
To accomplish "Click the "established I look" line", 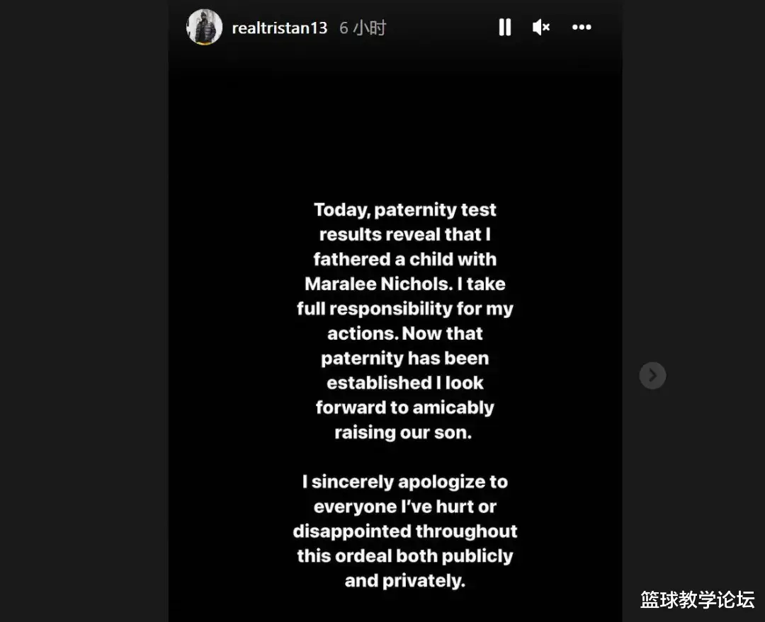I will [405, 384].
